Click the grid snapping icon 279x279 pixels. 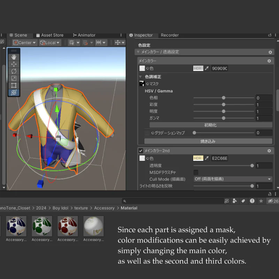coord(72,43)
